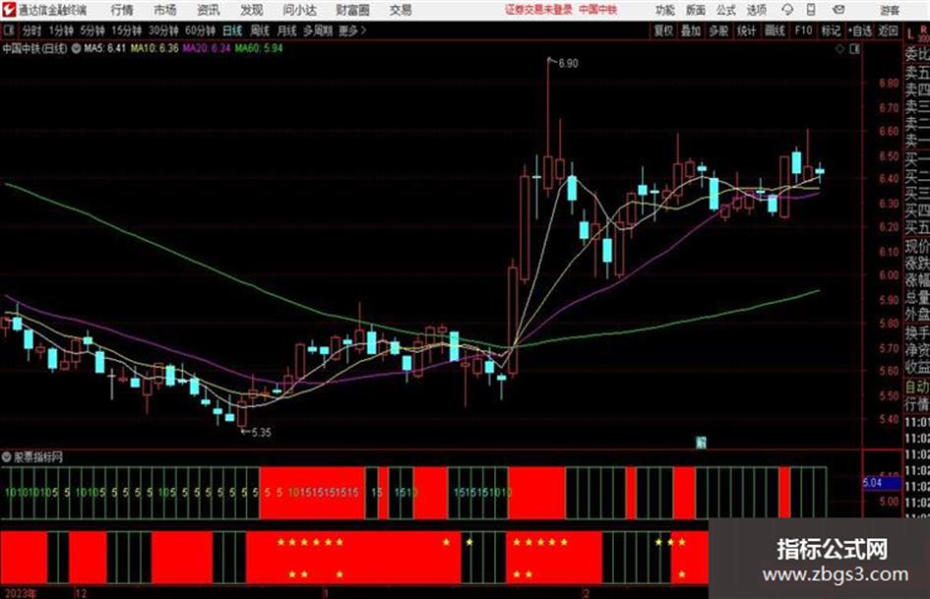930x599 pixels.
Task: Open the customer service headset icon
Action: (787, 10)
